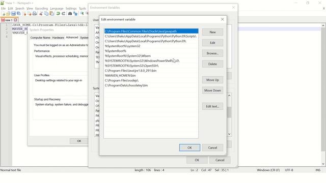Select the Oracle Java javapath entry
Viewport: 326px width, 183px height.
coord(151,31)
